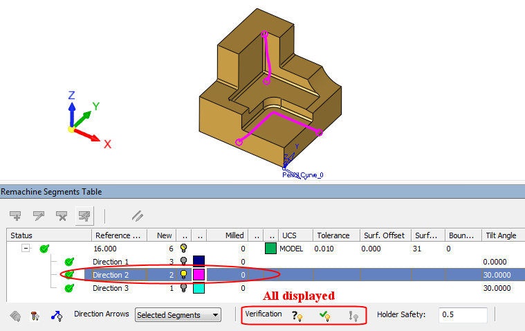
Task: Click the add segment plus icon
Action: click(x=16, y=215)
